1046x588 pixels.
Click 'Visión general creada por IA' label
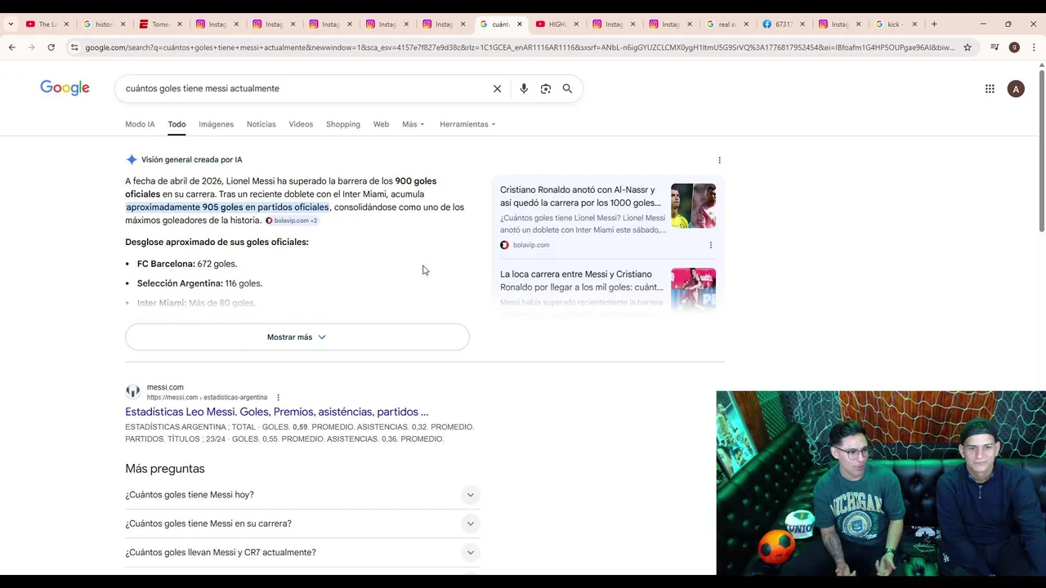191,160
